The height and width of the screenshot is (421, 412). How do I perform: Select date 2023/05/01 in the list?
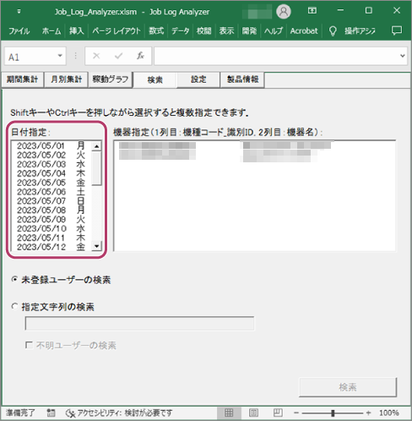[51, 145]
